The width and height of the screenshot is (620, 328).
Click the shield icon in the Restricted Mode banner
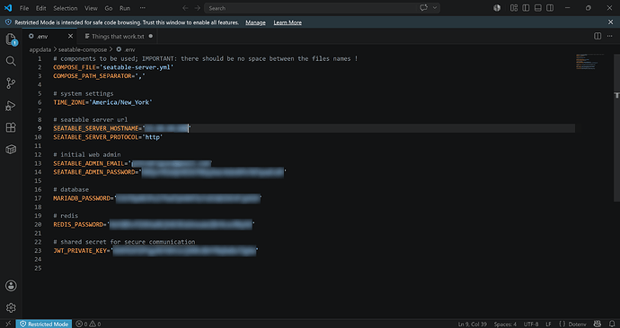[8, 22]
